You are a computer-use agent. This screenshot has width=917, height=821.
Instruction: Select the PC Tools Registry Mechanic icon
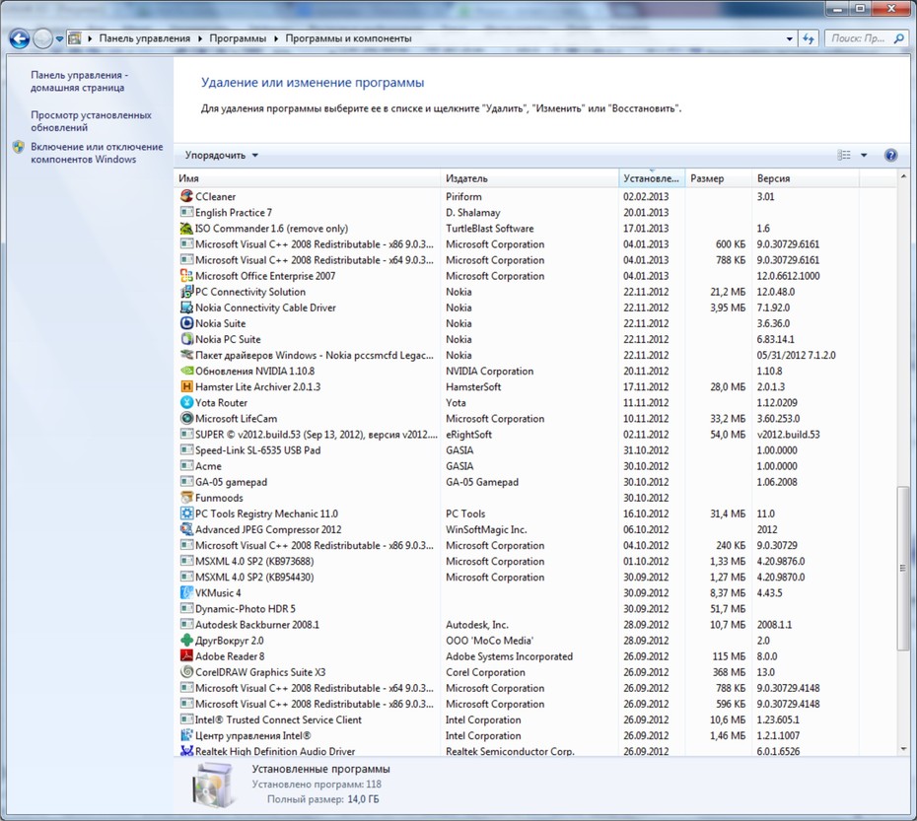coord(186,513)
